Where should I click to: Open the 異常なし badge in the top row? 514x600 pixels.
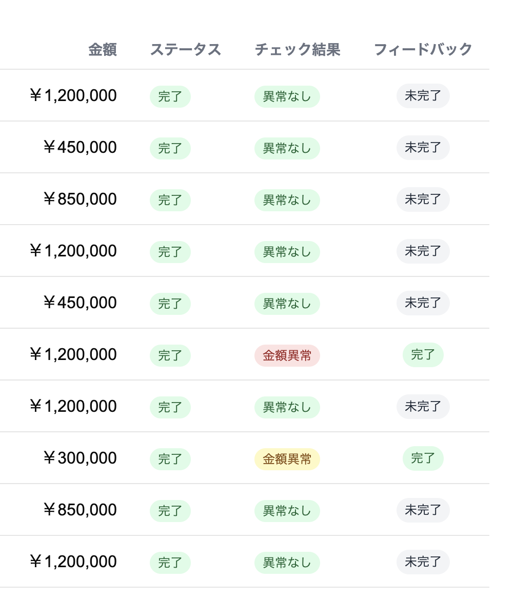pos(287,96)
